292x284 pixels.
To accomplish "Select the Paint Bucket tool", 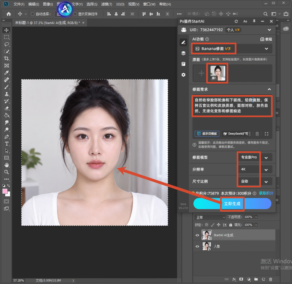I will [7, 115].
